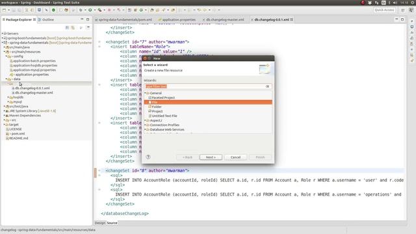Switch to the Package Explorer tab
Viewport: 416px width, 234px height.
pos(19,19)
